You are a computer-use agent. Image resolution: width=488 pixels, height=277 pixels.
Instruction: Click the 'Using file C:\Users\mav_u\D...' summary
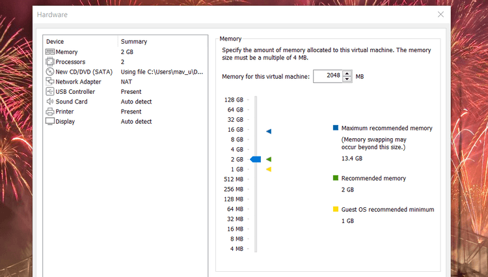(162, 72)
